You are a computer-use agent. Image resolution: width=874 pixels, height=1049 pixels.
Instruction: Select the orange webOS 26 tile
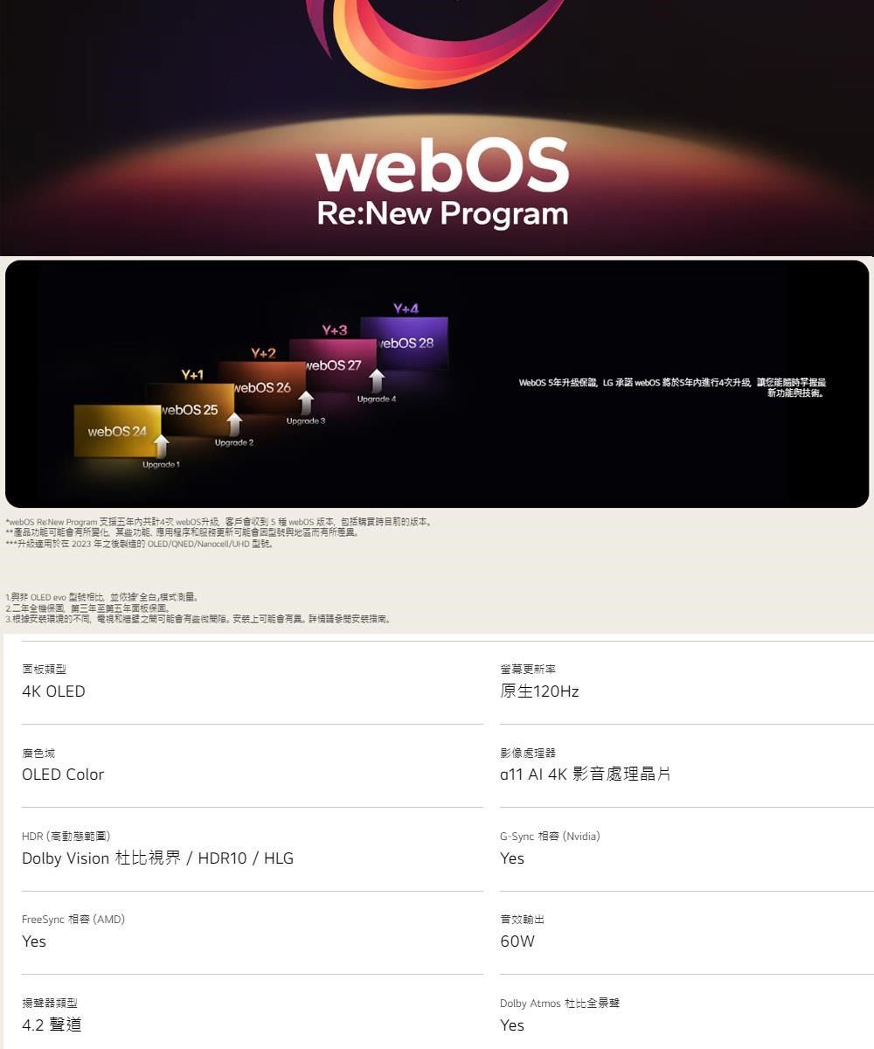click(x=262, y=386)
